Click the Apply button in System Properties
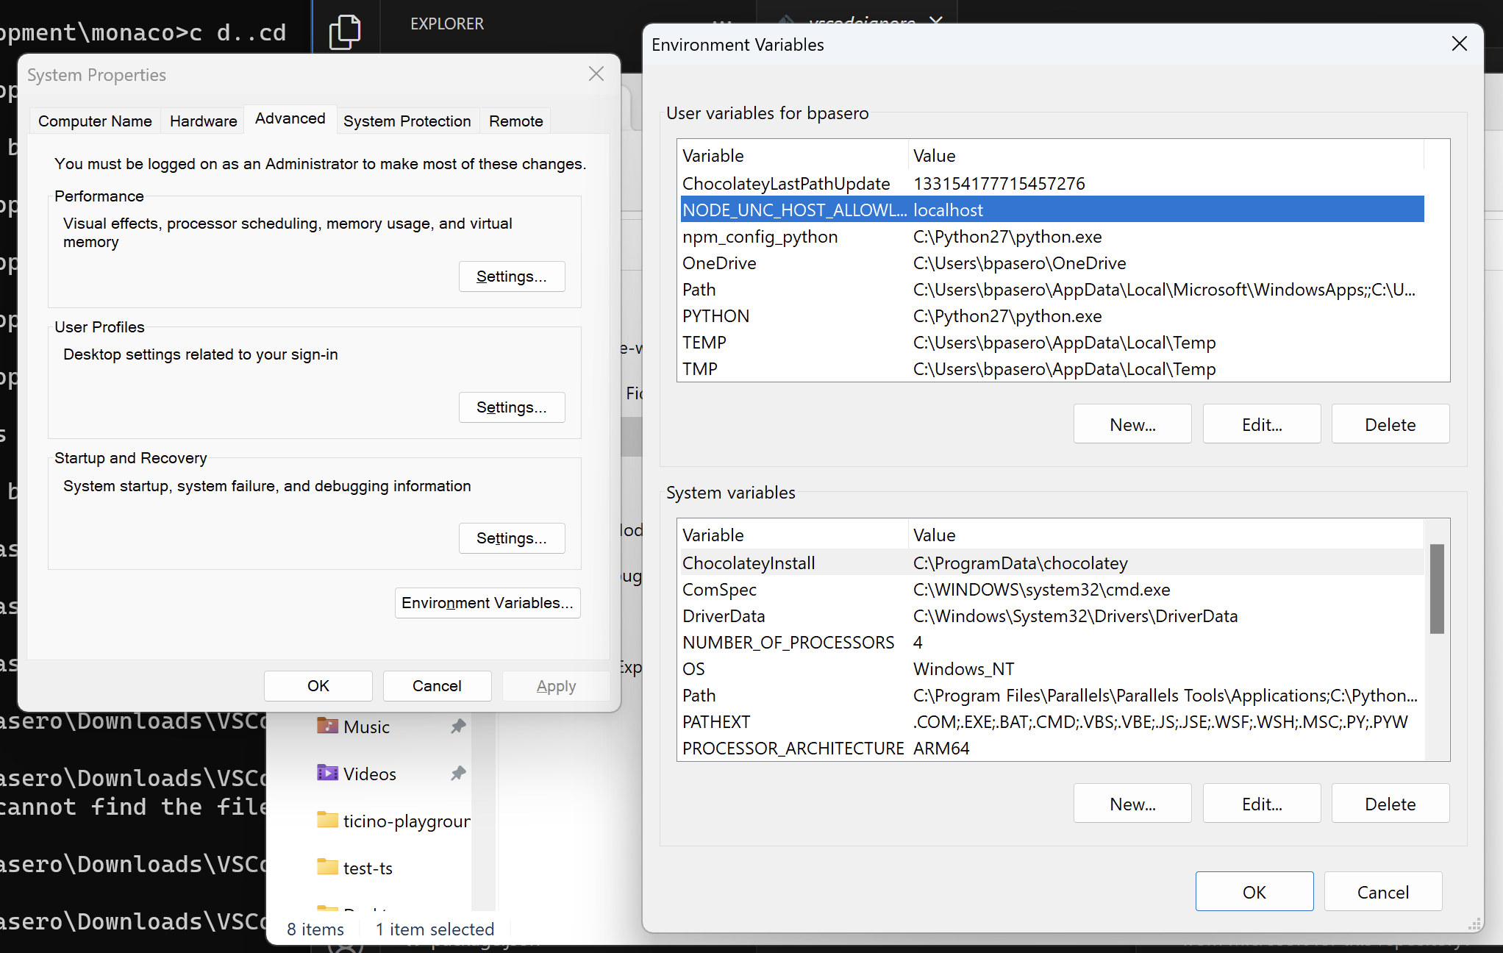This screenshot has width=1503, height=953. pos(556,685)
